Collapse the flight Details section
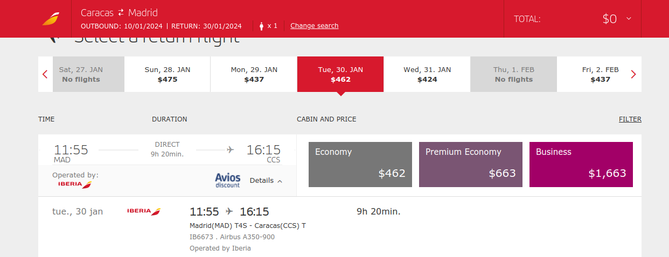This screenshot has height=257, width=669. click(266, 181)
